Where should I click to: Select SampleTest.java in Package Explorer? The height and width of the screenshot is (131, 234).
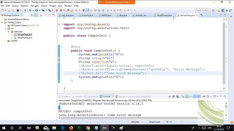(x=24, y=35)
